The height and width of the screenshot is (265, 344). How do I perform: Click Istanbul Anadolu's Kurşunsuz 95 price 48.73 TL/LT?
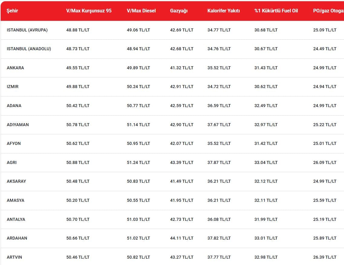click(x=78, y=49)
